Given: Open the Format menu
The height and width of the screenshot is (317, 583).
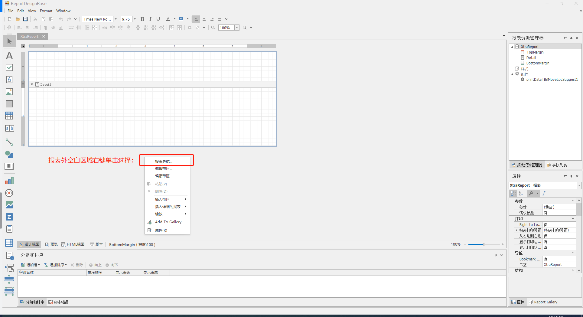Looking at the screenshot, I should pos(46,11).
